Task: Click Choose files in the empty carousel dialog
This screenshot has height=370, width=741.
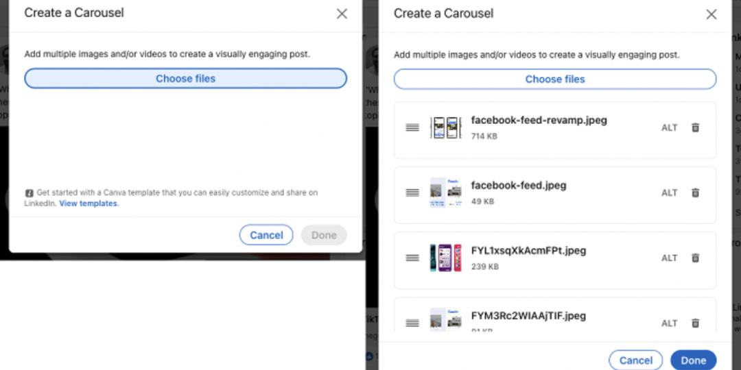Action: click(185, 79)
